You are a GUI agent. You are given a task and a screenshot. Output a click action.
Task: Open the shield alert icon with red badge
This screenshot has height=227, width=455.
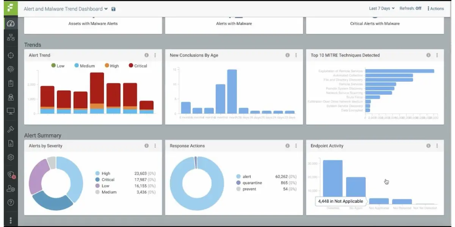(11, 175)
